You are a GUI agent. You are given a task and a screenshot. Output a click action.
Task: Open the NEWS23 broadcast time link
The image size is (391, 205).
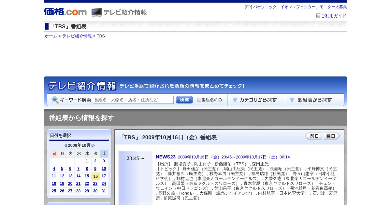pos(234,157)
